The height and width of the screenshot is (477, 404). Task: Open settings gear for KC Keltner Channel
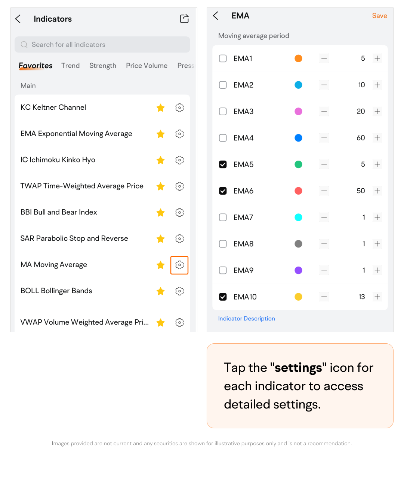pos(179,108)
